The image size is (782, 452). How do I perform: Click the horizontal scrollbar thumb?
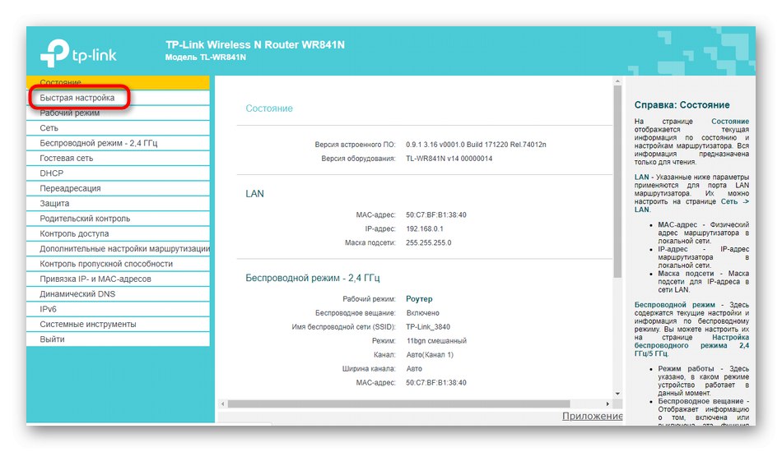coord(398,404)
